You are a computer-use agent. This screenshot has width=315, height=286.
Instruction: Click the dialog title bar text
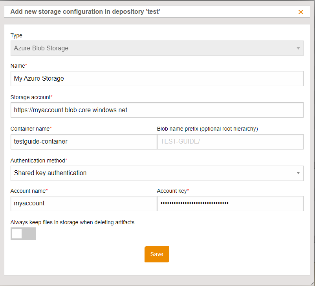pos(85,12)
